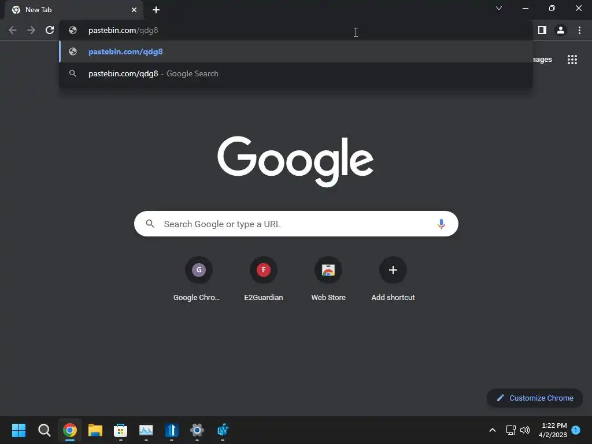Click the volume speaker tray icon
The image size is (592, 444).
[x=525, y=430]
